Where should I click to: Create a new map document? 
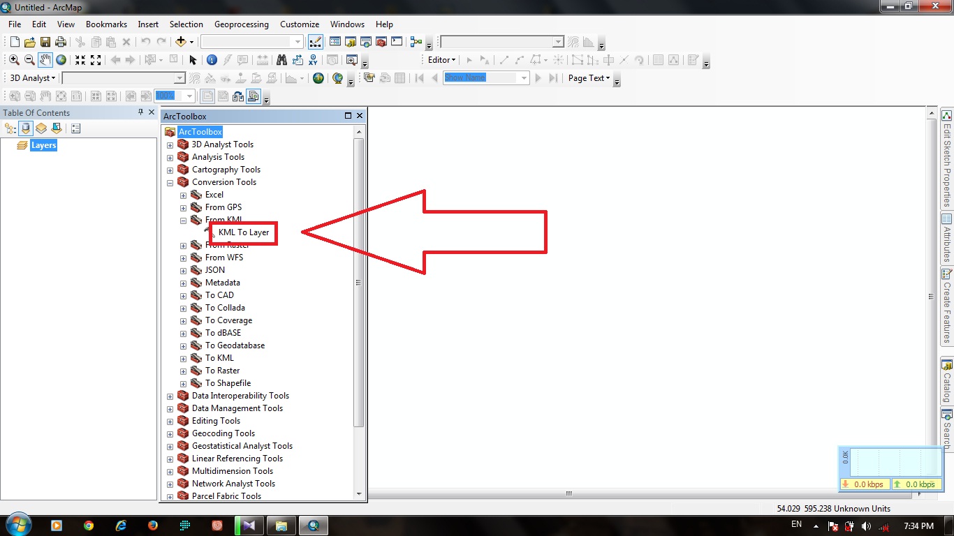[15, 42]
